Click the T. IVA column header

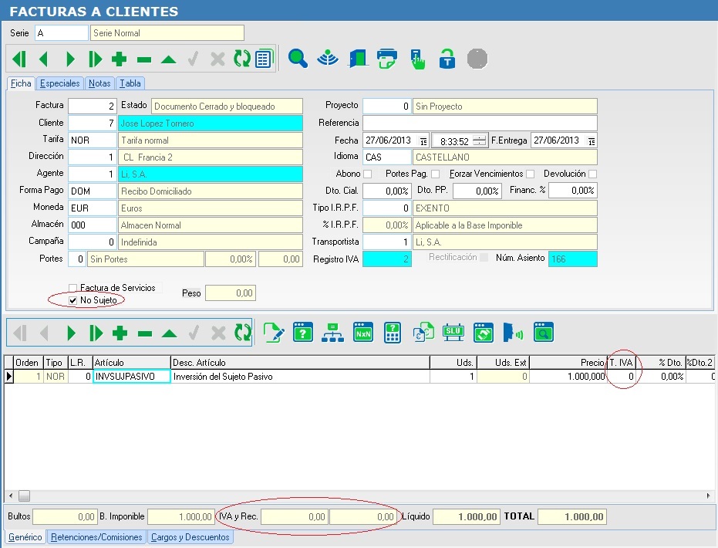pyautogui.click(x=622, y=363)
